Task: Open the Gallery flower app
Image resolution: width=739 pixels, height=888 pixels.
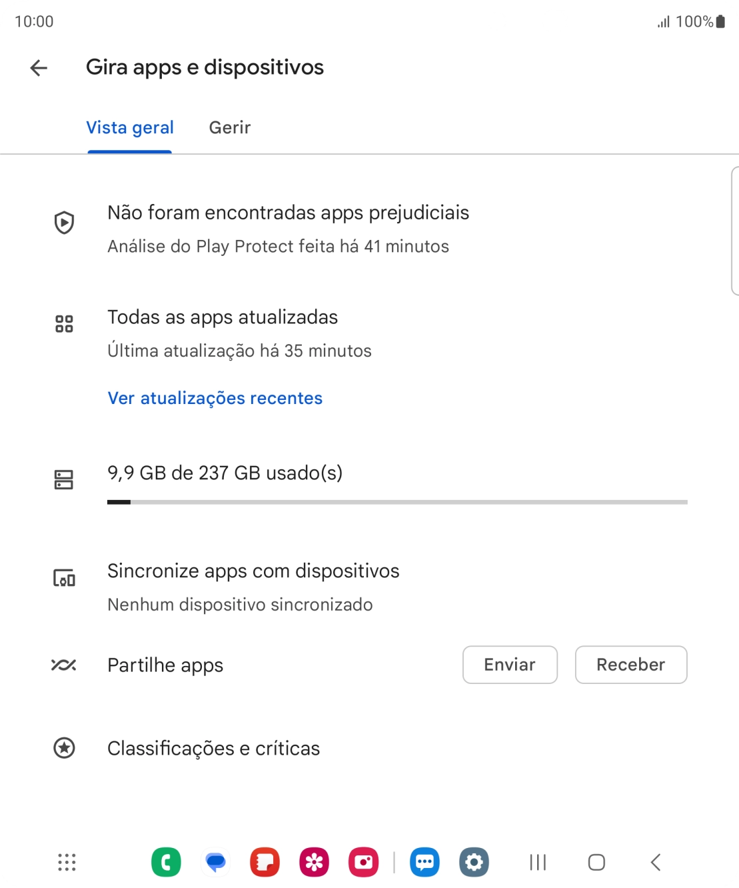Action: [314, 862]
